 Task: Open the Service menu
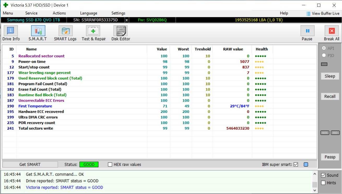(31, 13)
